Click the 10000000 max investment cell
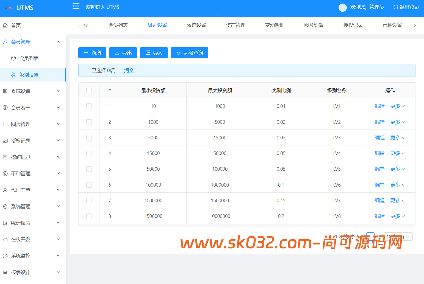The height and width of the screenshot is (284, 424). point(220,216)
